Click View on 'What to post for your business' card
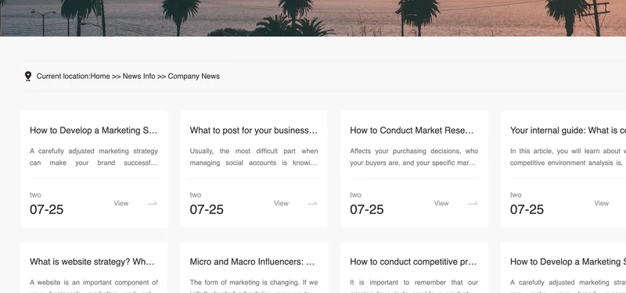The width and height of the screenshot is (626, 293). point(281,203)
